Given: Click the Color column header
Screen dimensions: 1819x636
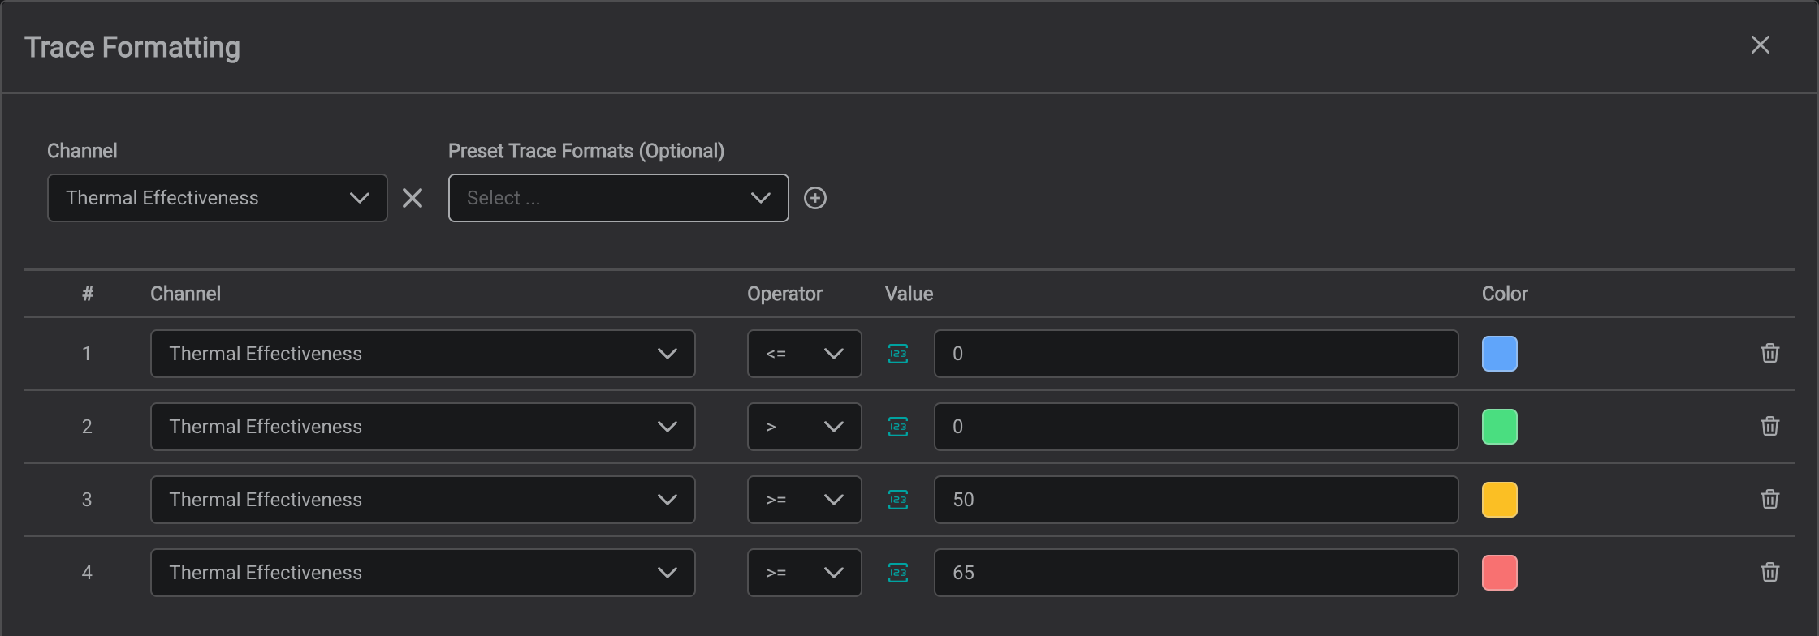Looking at the screenshot, I should pyautogui.click(x=1505, y=294).
